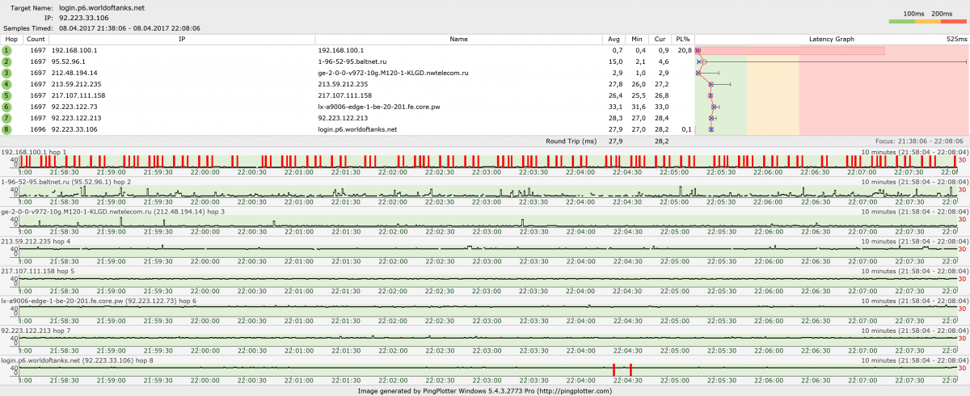Select hop 4 circle icon
This screenshot has width=970, height=396.
tap(6, 84)
